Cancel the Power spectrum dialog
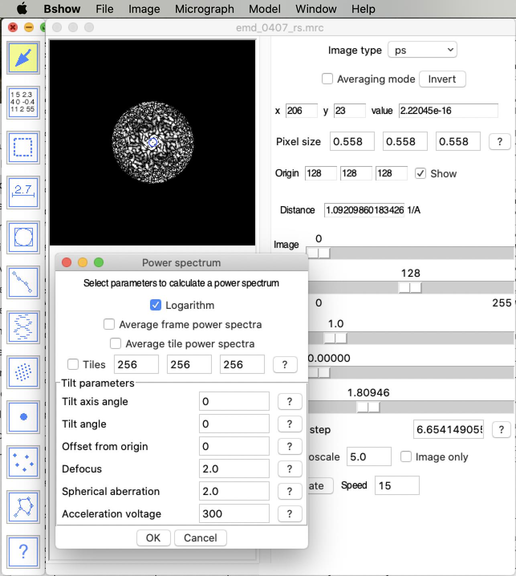Screen dimensions: 516x576 click(x=201, y=538)
